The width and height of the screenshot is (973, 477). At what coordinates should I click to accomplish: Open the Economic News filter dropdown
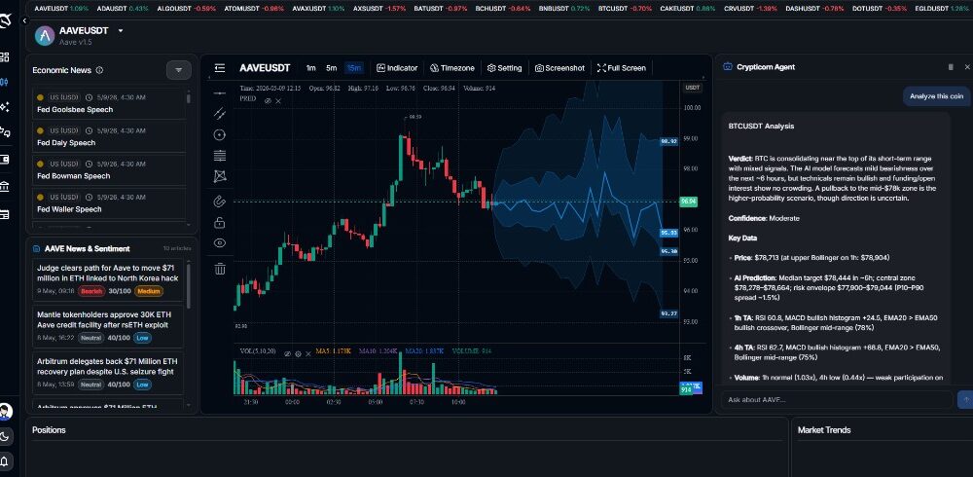click(179, 70)
